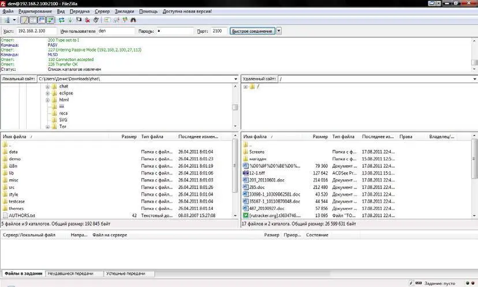The height and width of the screenshot is (287, 478).
Task: Expand the remote root folder node
Action: 245,87
